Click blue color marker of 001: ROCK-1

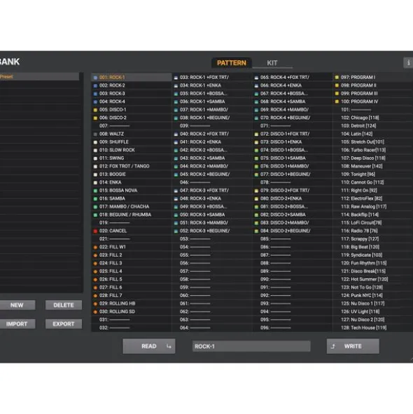[95, 78]
